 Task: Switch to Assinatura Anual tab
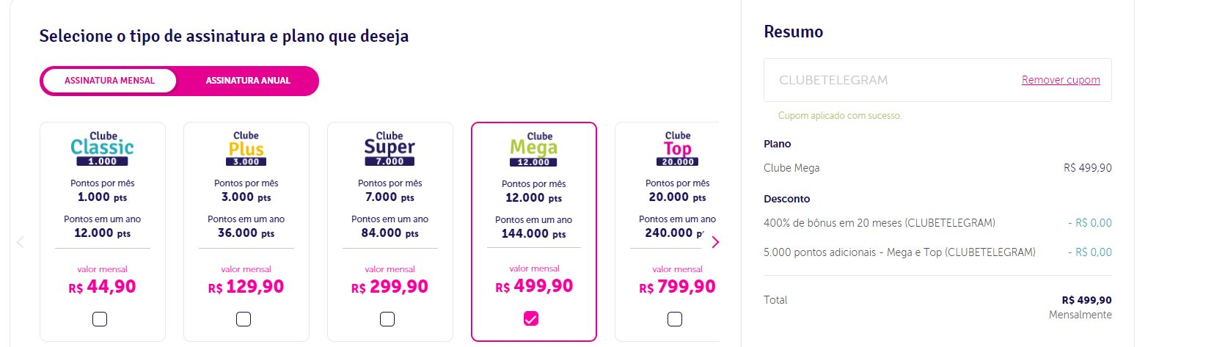click(x=248, y=81)
